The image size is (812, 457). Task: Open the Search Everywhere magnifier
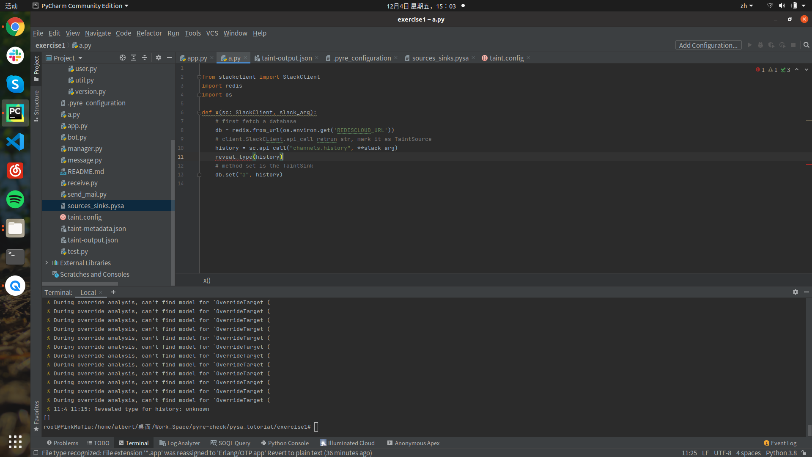point(806,45)
